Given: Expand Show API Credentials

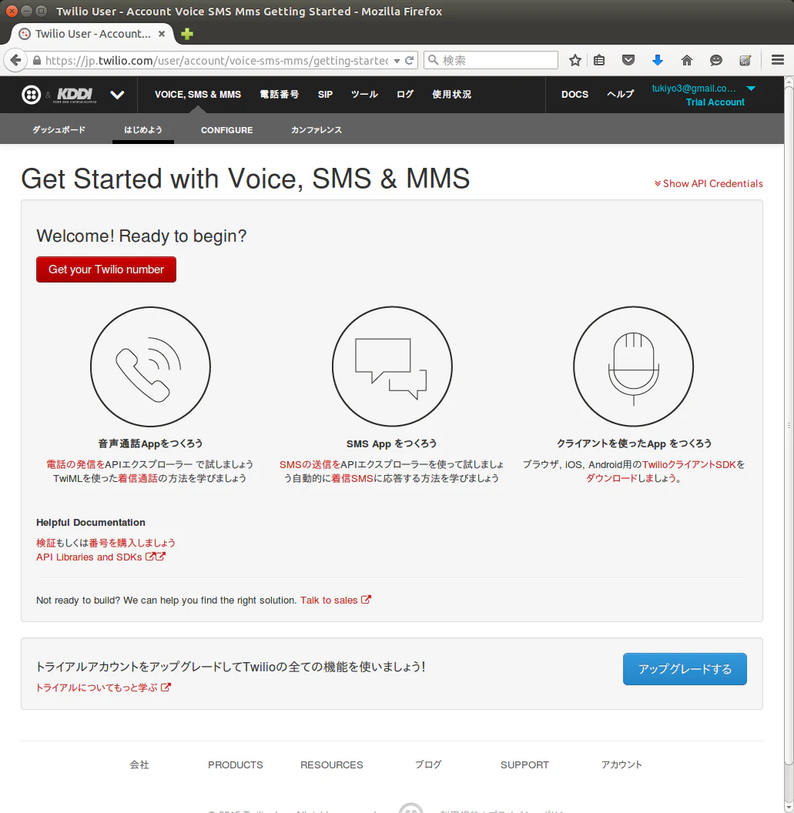Looking at the screenshot, I should click(709, 183).
